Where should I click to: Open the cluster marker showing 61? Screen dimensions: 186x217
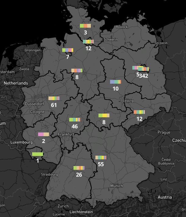tap(54, 105)
